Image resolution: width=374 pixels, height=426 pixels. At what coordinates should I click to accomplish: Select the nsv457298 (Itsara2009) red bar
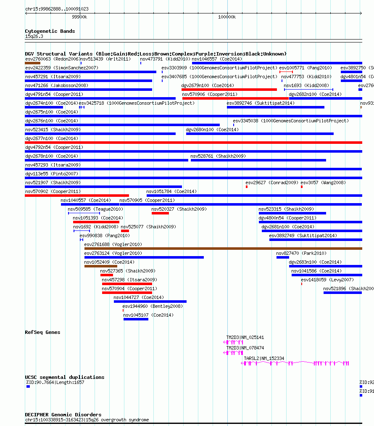point(127,284)
